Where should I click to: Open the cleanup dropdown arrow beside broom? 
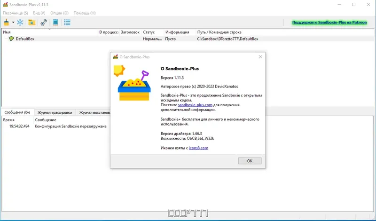tap(13, 22)
